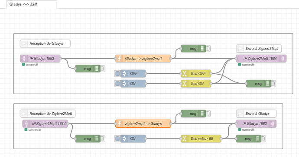Click comment bubble icon on Reception de Gladys
Image resolution: width=299 pixels, height=157 pixels.
(24, 44)
